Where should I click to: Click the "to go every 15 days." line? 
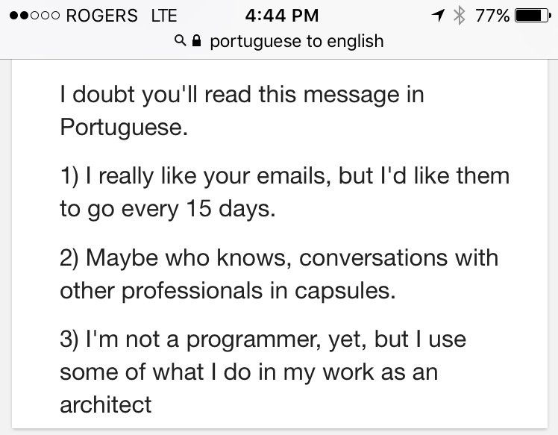pos(168,208)
